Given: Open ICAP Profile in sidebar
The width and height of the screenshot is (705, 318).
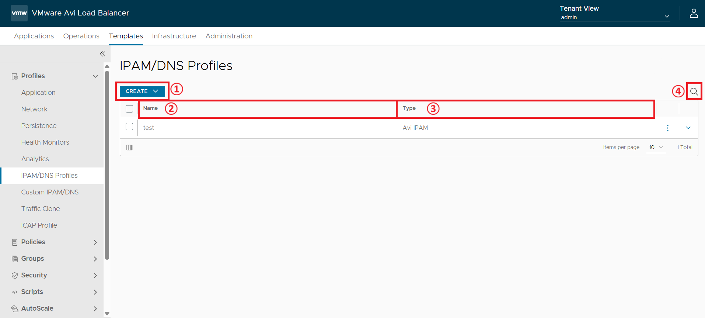Looking at the screenshot, I should (x=39, y=225).
